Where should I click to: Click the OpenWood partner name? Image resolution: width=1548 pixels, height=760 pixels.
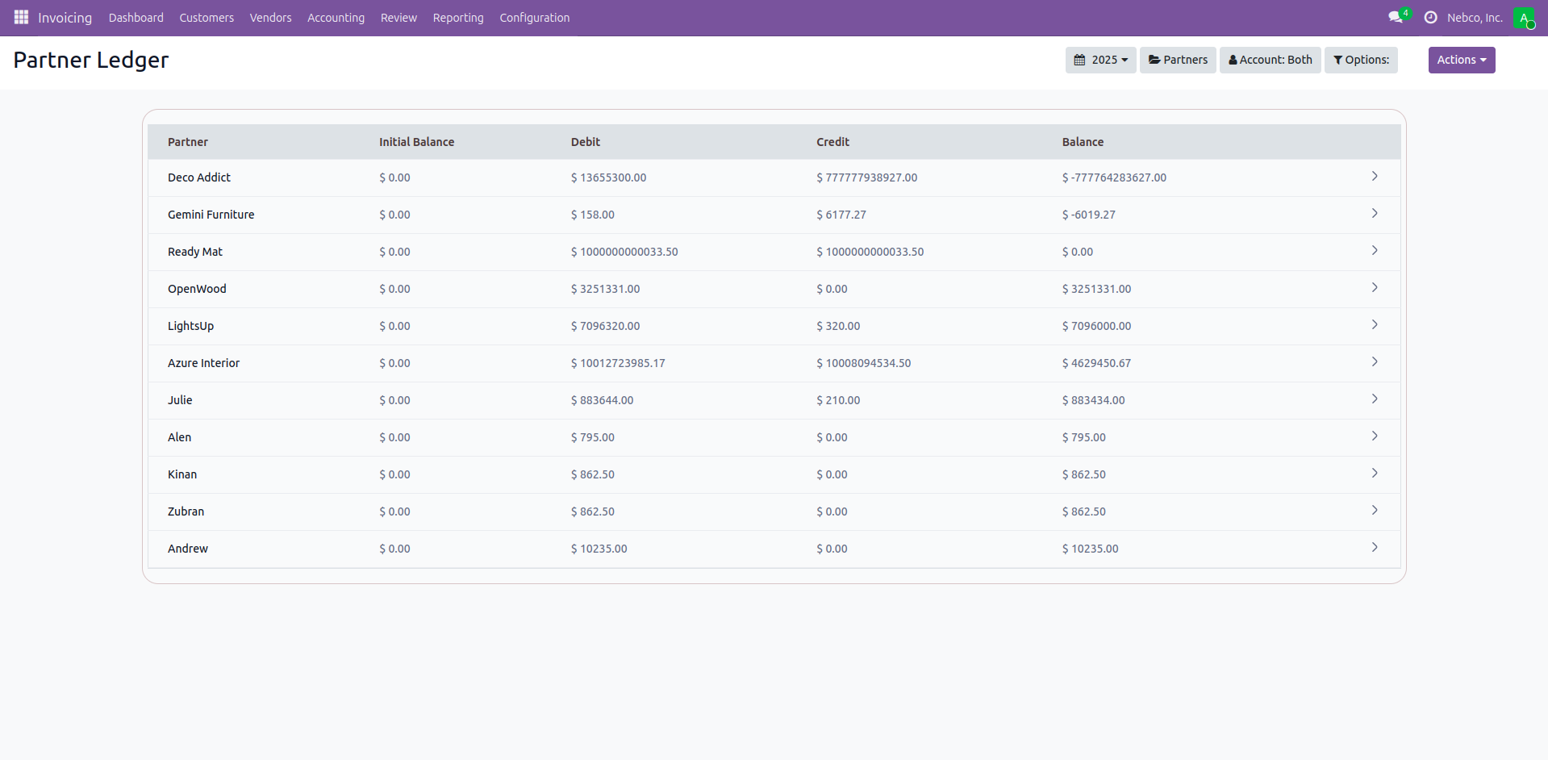[x=197, y=289]
